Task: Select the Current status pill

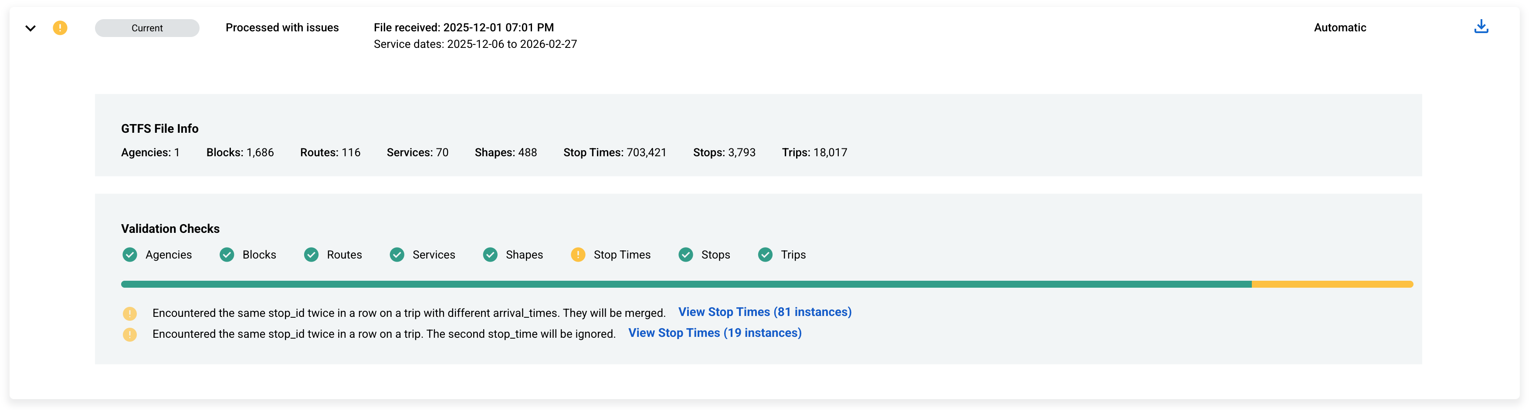Action: click(147, 27)
